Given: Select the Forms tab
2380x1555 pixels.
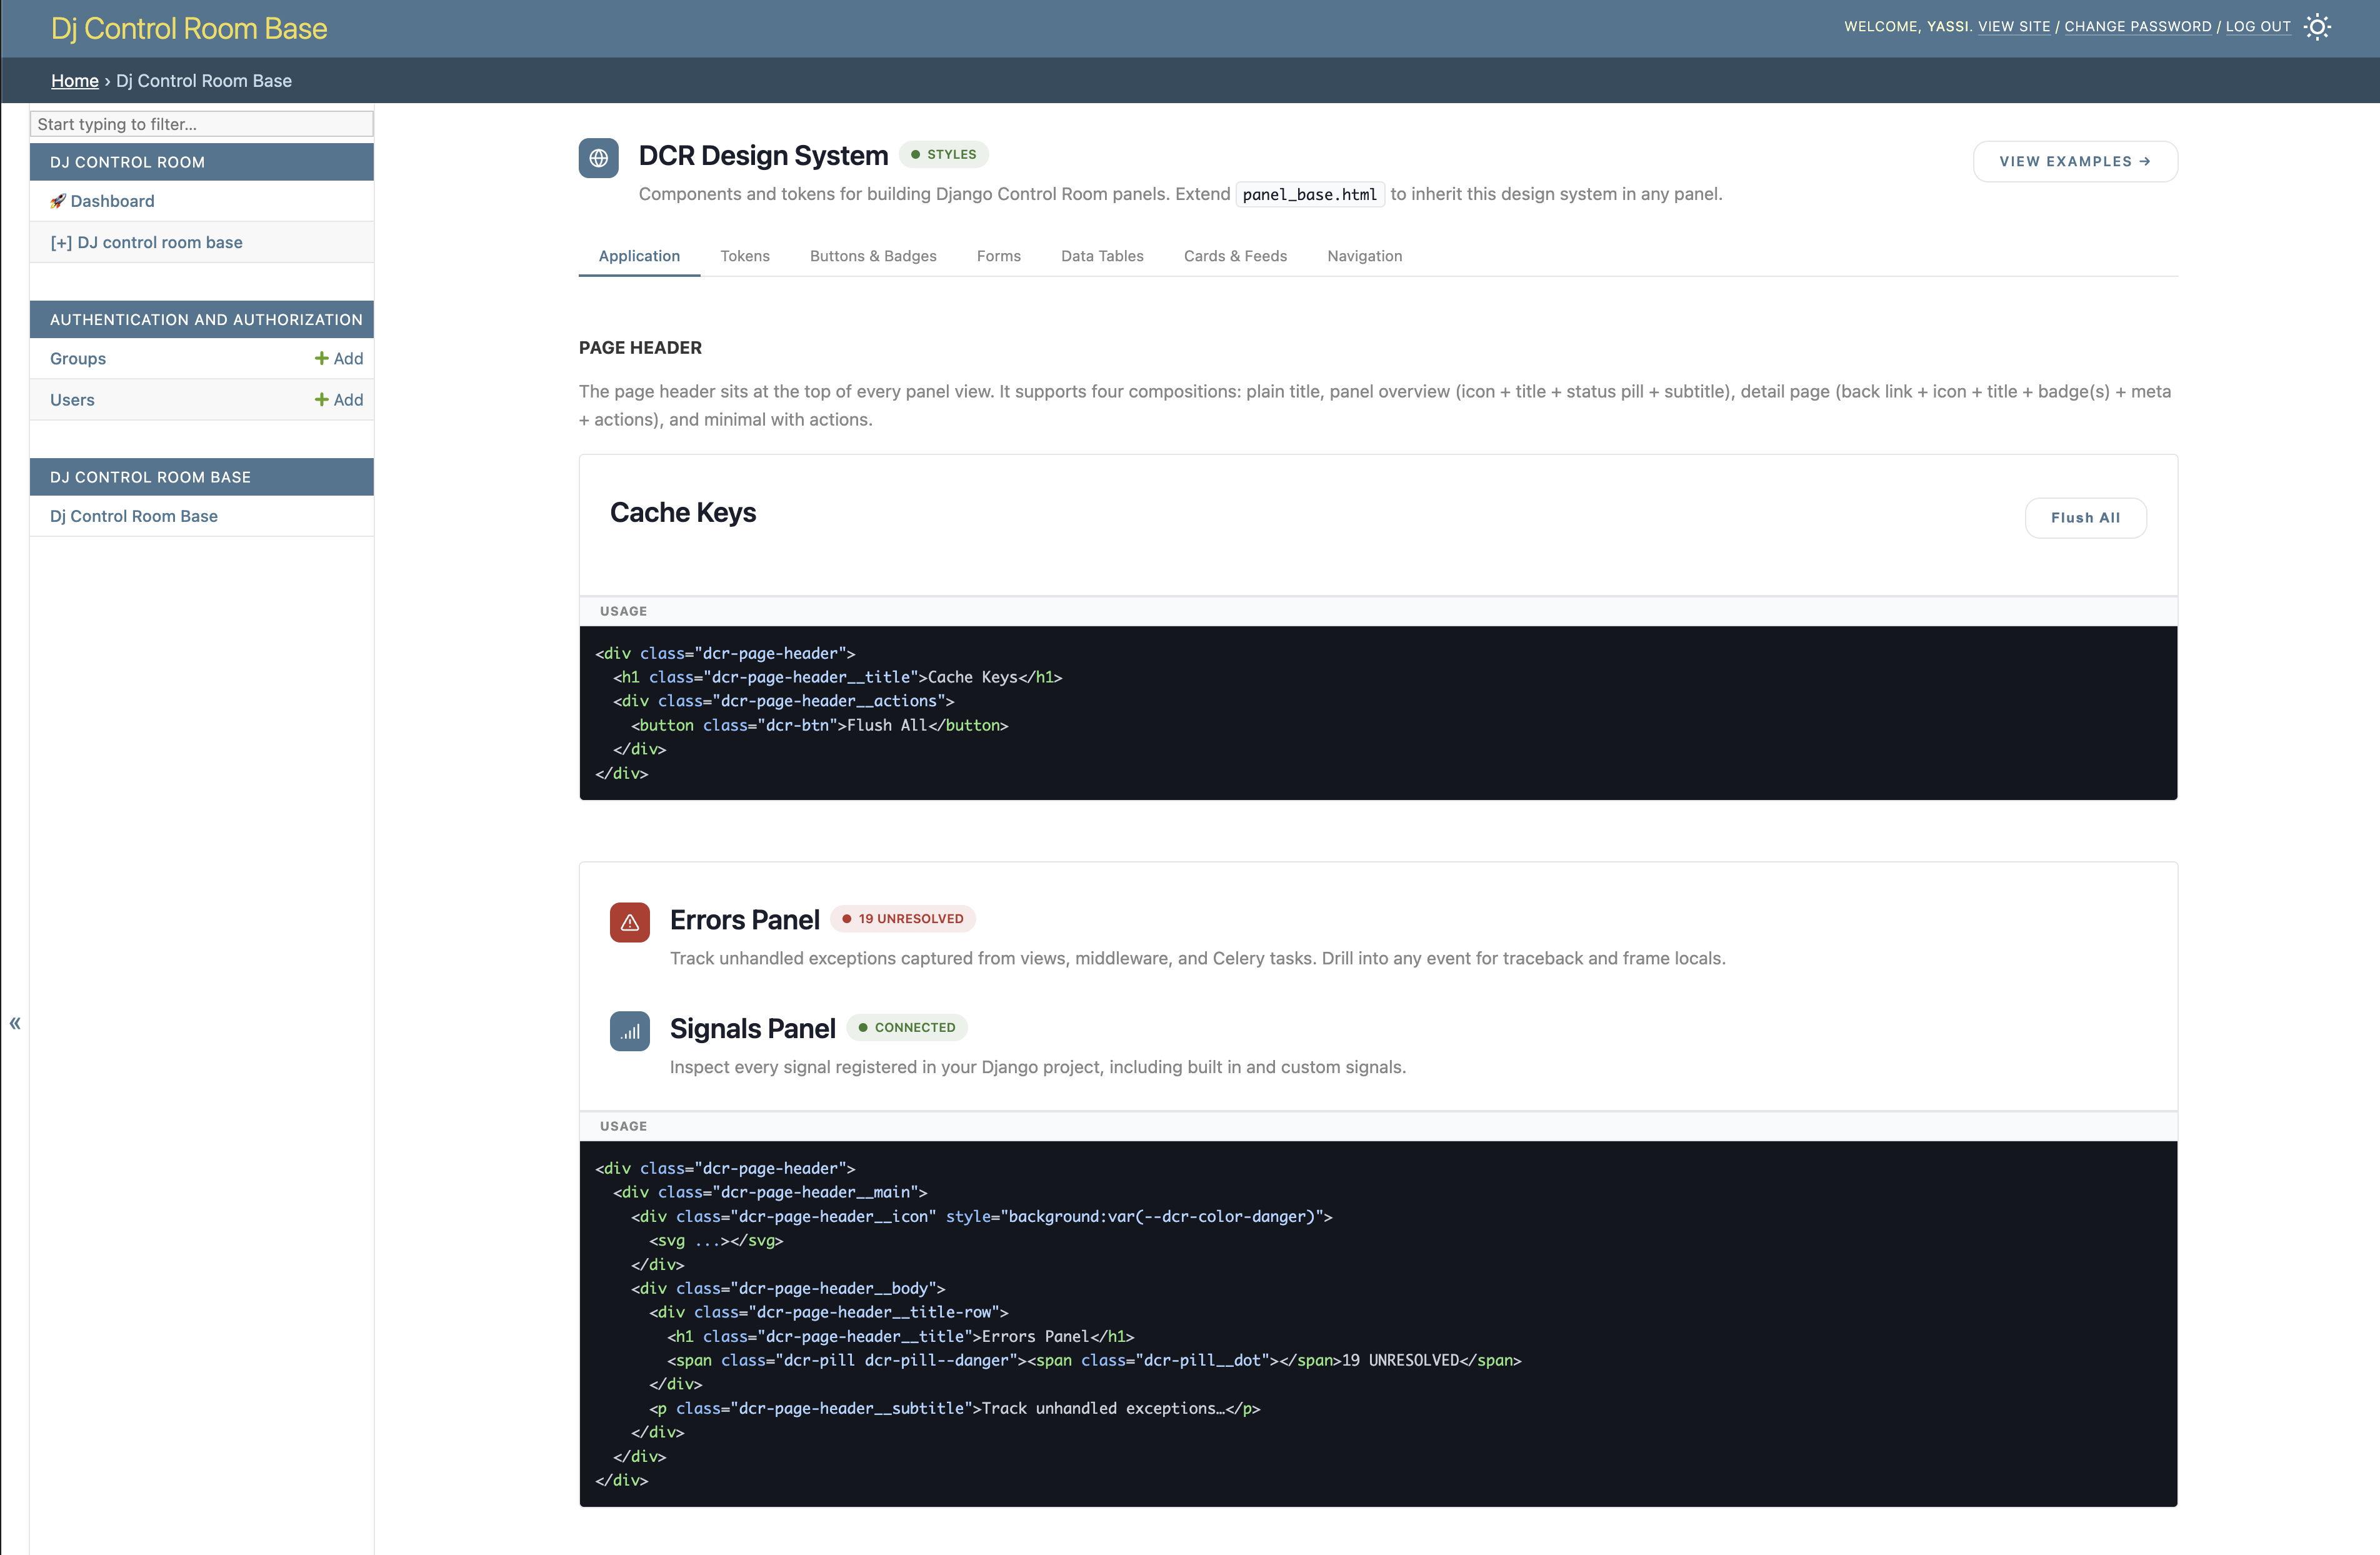Looking at the screenshot, I should click(998, 256).
